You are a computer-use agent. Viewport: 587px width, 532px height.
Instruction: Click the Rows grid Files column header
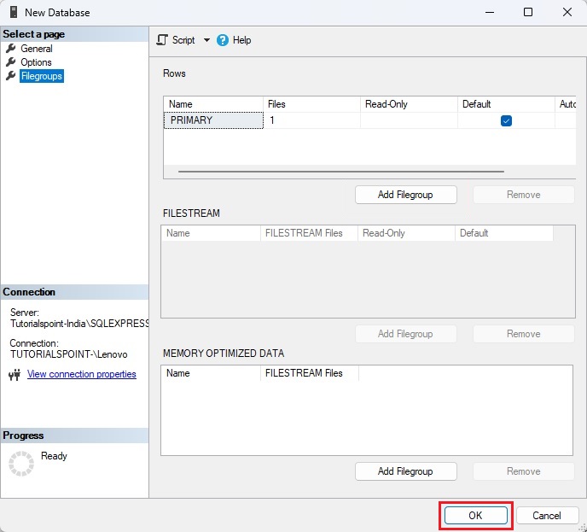312,104
